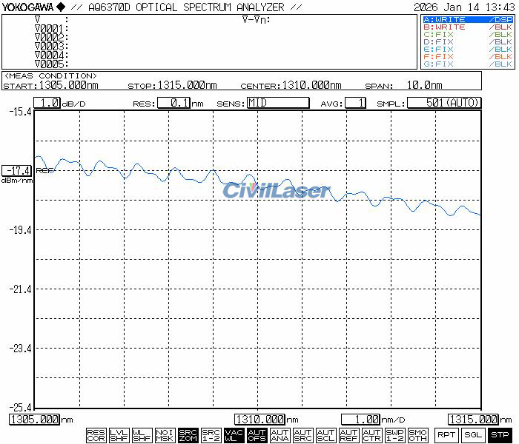Toggle the highlighted SRC ZOM indicator
519x444 pixels.
(188, 435)
